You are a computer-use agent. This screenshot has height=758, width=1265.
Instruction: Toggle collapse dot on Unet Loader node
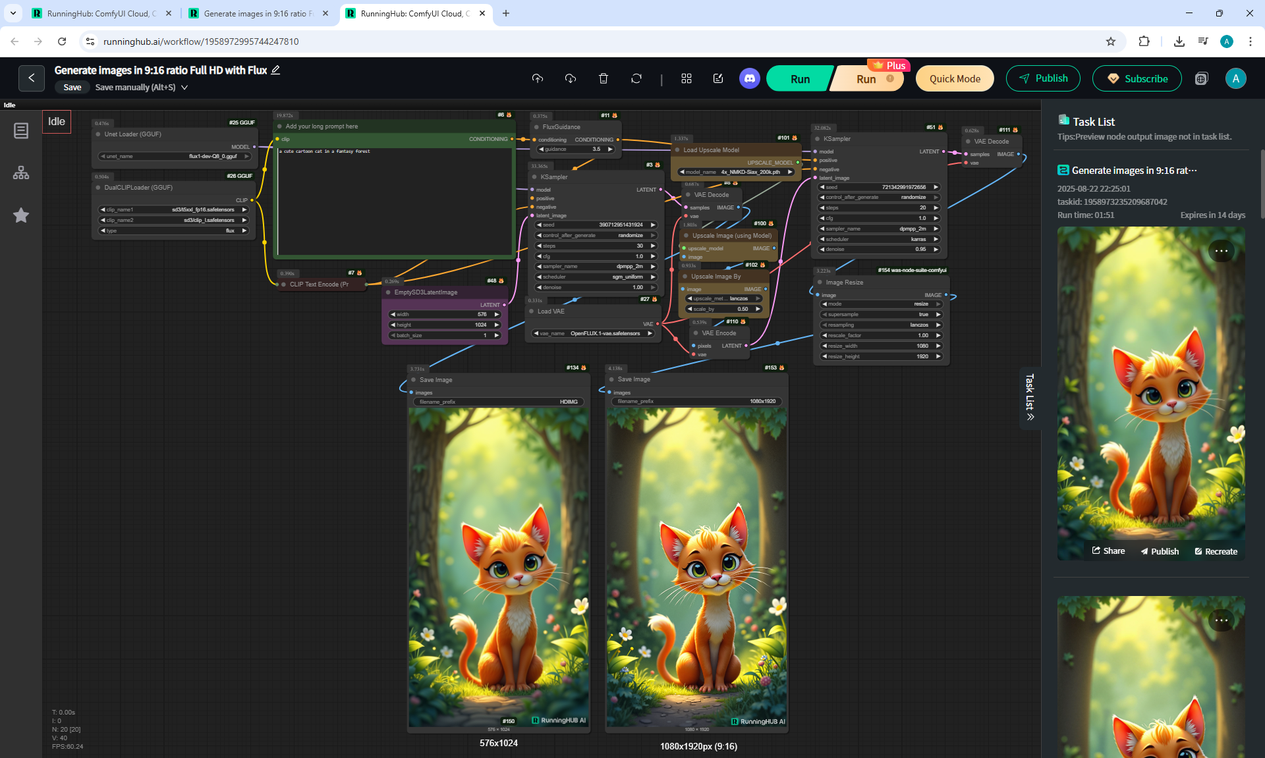click(x=98, y=134)
